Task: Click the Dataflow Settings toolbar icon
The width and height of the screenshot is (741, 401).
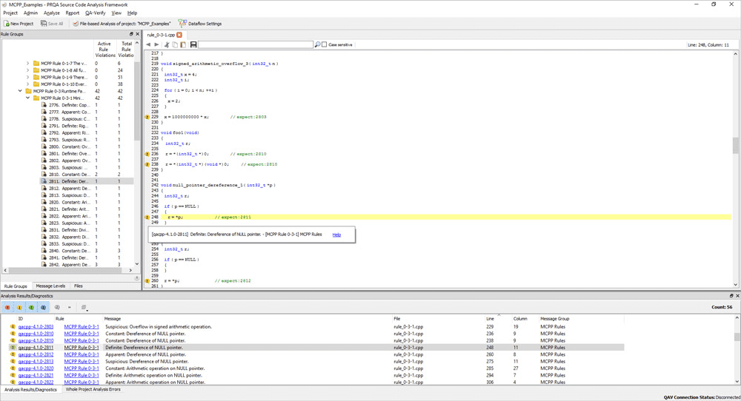Action: pos(182,24)
